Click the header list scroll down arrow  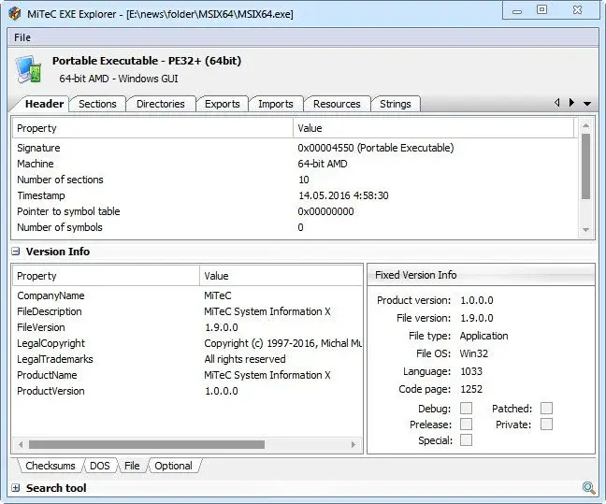(x=586, y=230)
